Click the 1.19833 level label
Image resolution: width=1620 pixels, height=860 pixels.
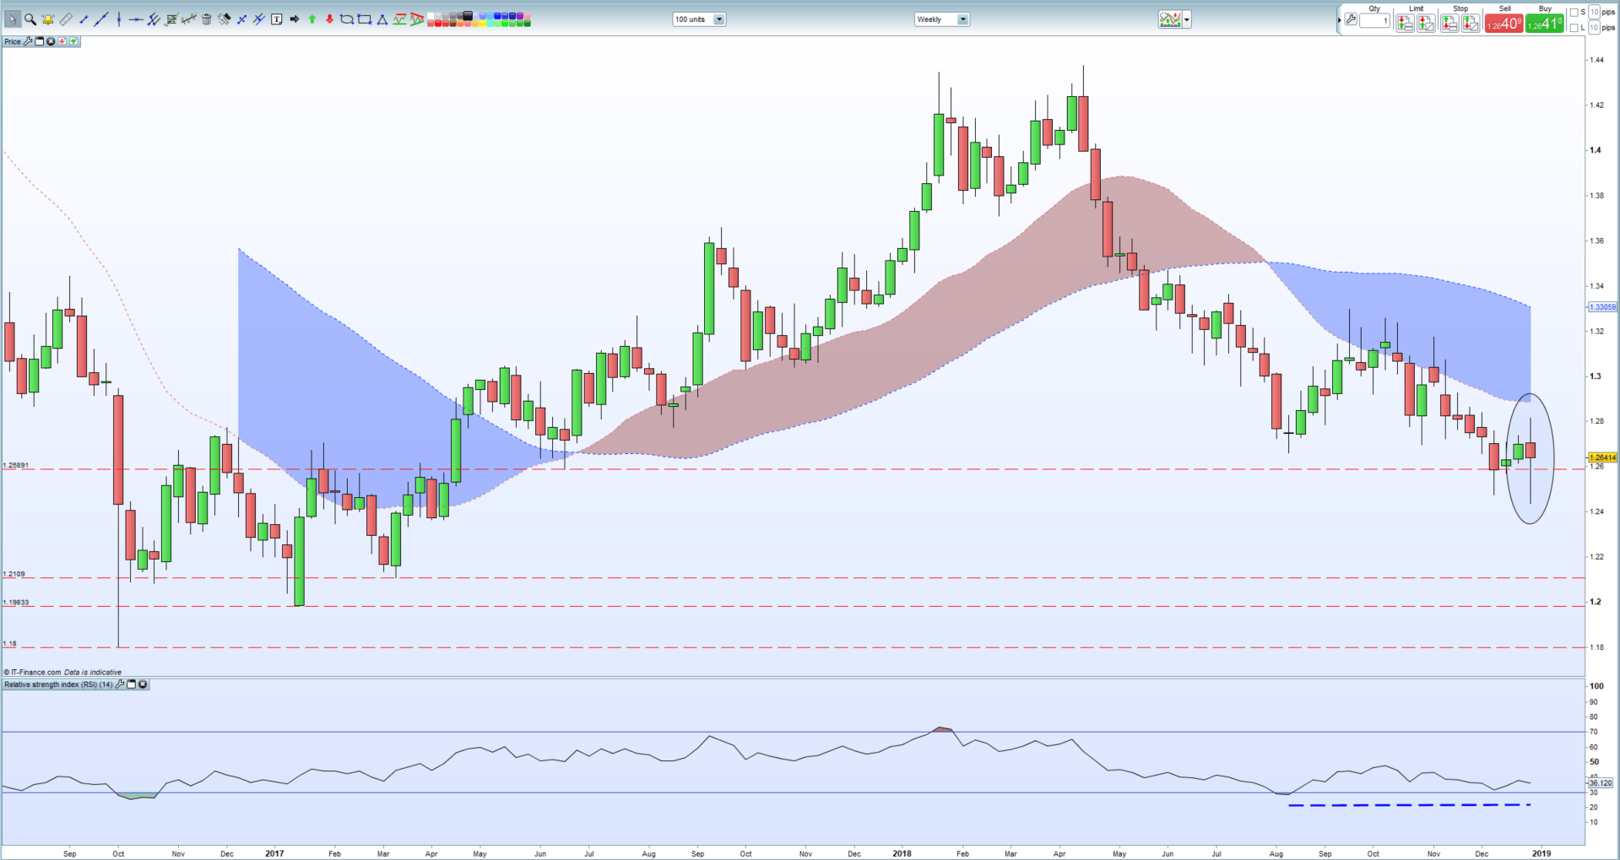(x=15, y=603)
